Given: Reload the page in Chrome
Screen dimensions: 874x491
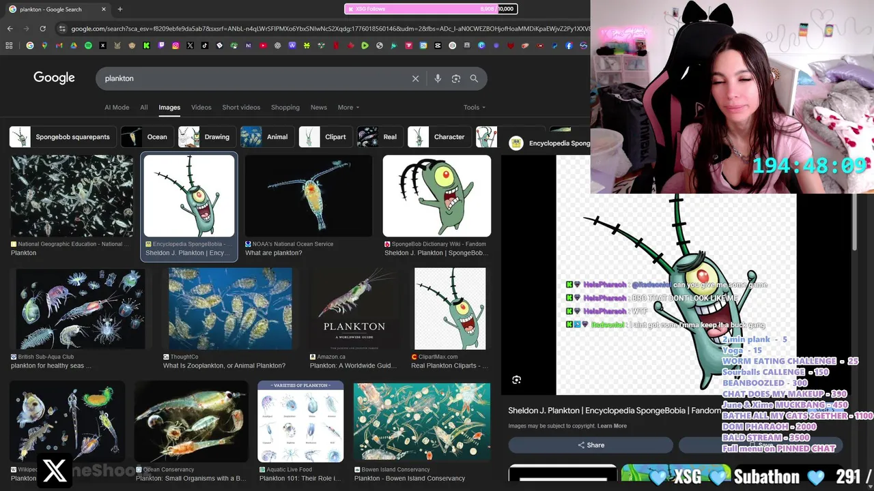Looking at the screenshot, I should click(x=42, y=29).
